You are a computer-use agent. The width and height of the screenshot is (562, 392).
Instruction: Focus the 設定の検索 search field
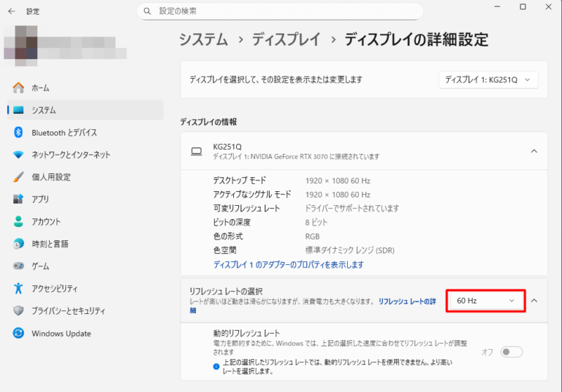click(280, 11)
